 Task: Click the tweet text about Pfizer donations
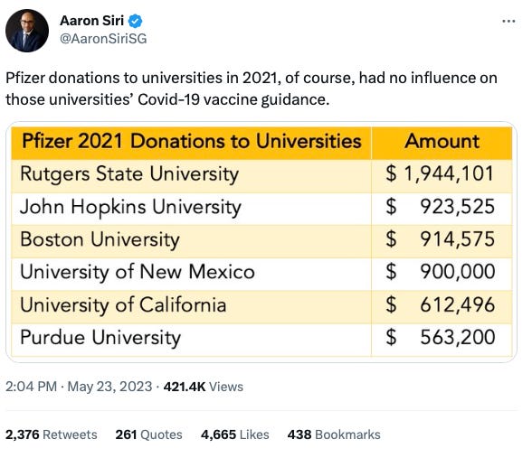[252, 89]
